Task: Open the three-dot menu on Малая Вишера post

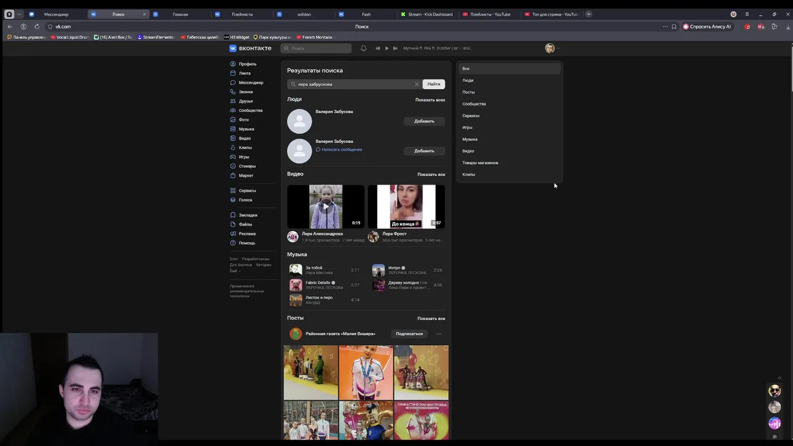Action: (x=439, y=334)
